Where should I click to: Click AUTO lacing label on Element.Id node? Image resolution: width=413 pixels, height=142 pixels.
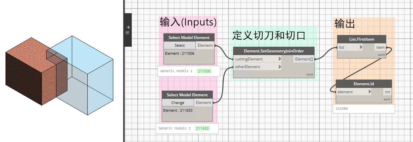(x=387, y=99)
